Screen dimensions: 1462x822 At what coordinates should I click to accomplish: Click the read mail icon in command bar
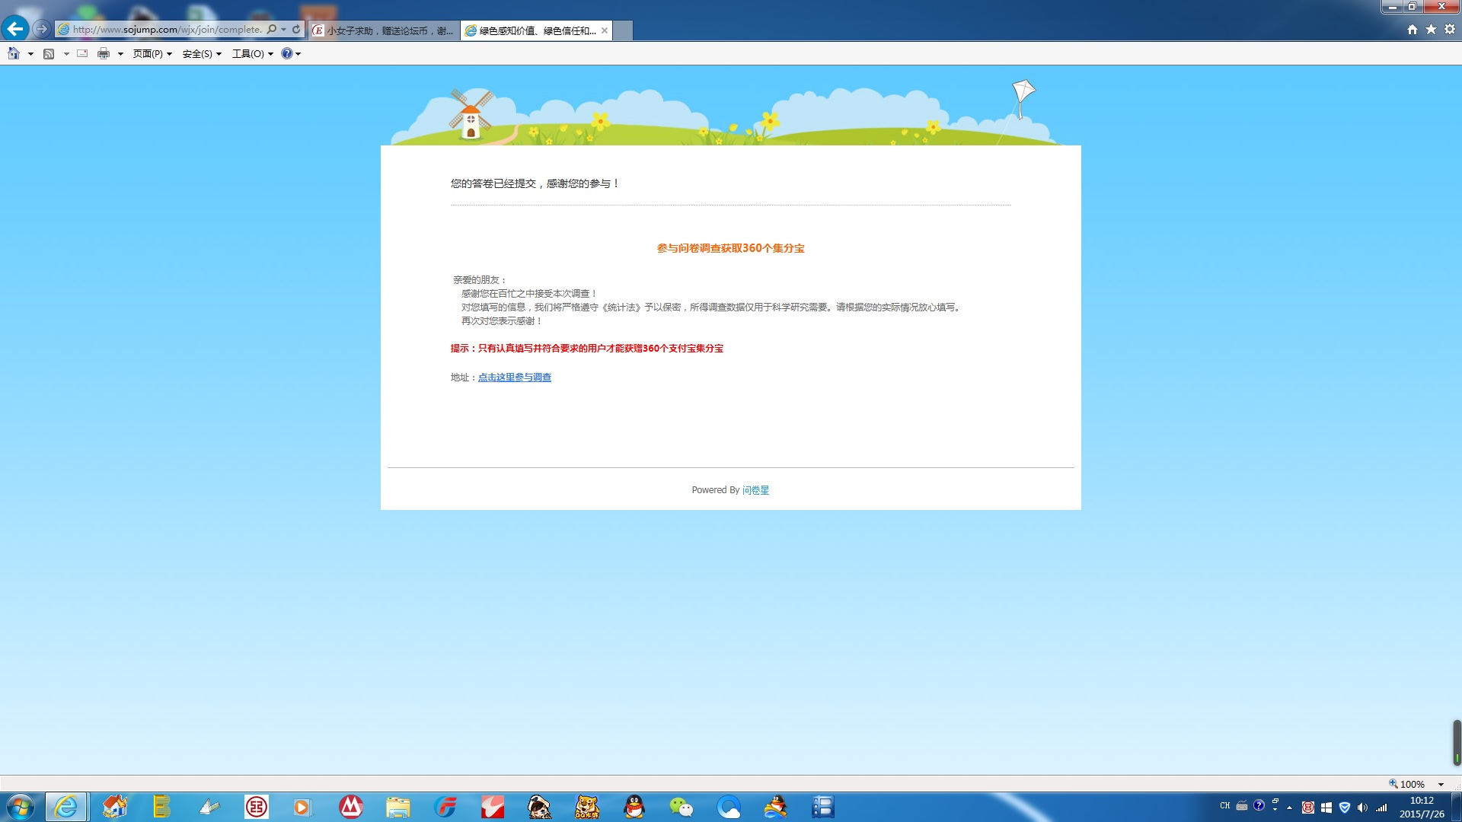pos(82,53)
